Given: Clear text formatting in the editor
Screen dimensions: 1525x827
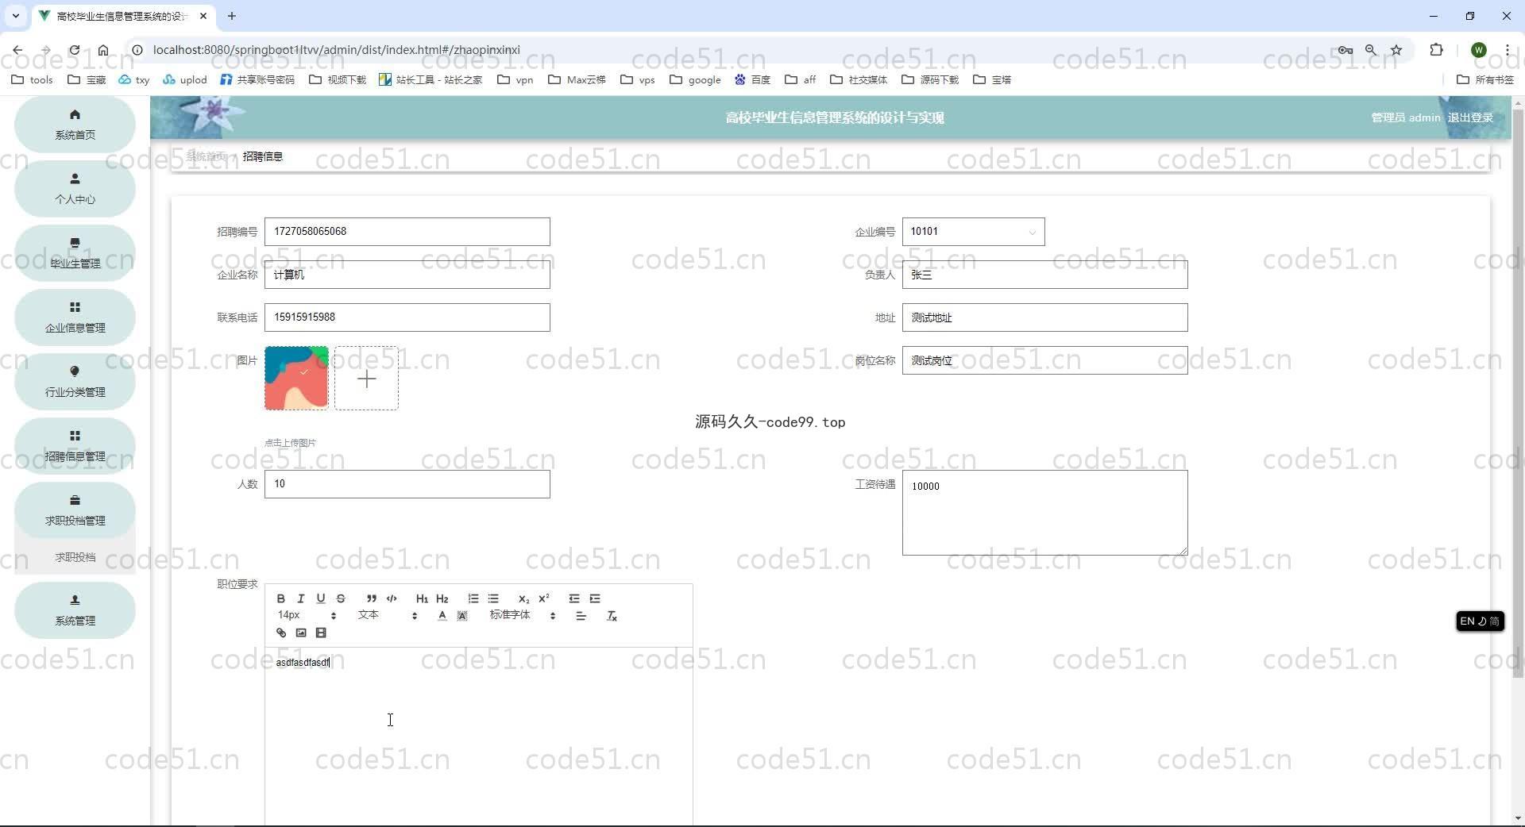Looking at the screenshot, I should (x=612, y=616).
